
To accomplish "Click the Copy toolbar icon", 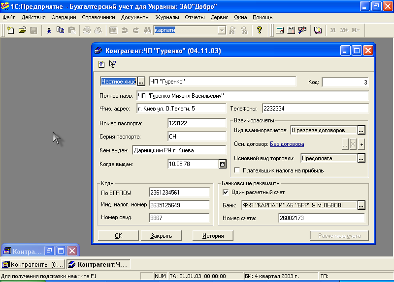I will point(60,30).
